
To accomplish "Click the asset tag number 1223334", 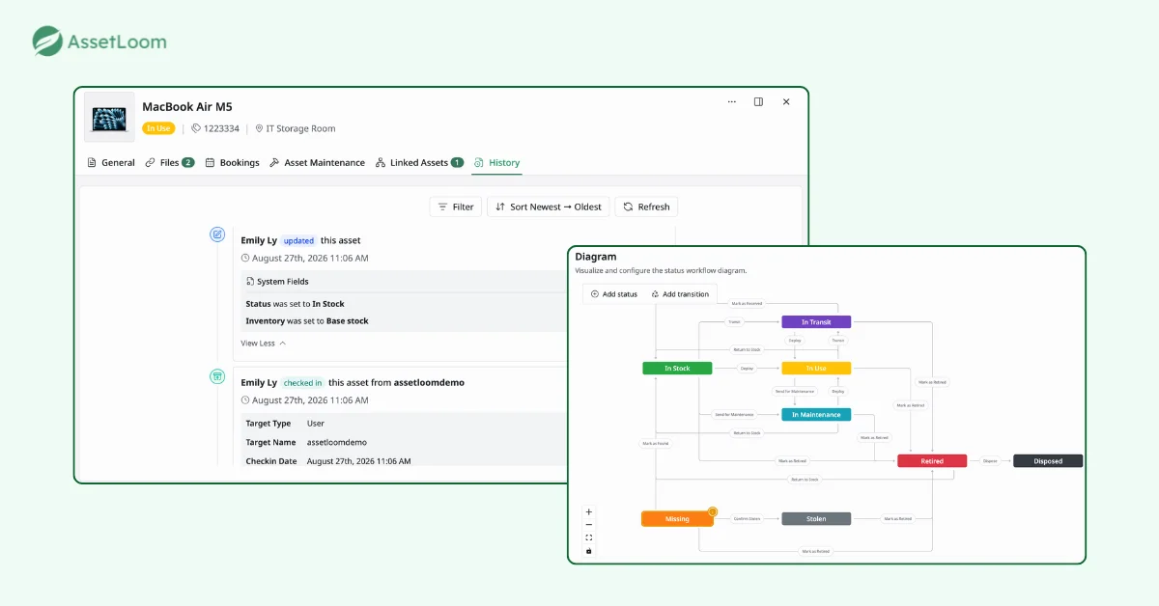I will [x=222, y=128].
